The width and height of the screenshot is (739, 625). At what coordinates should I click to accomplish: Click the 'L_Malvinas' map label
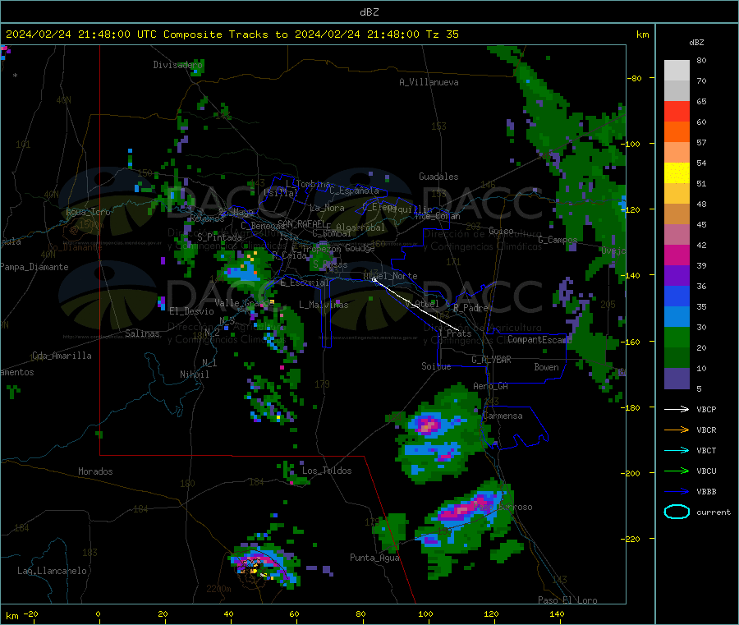(324, 305)
